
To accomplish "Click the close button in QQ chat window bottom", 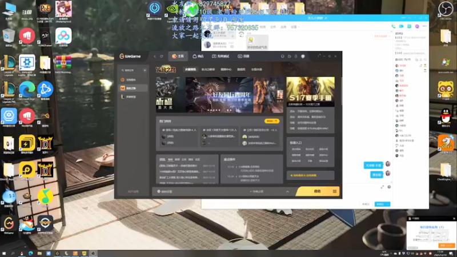I will 366,204.
